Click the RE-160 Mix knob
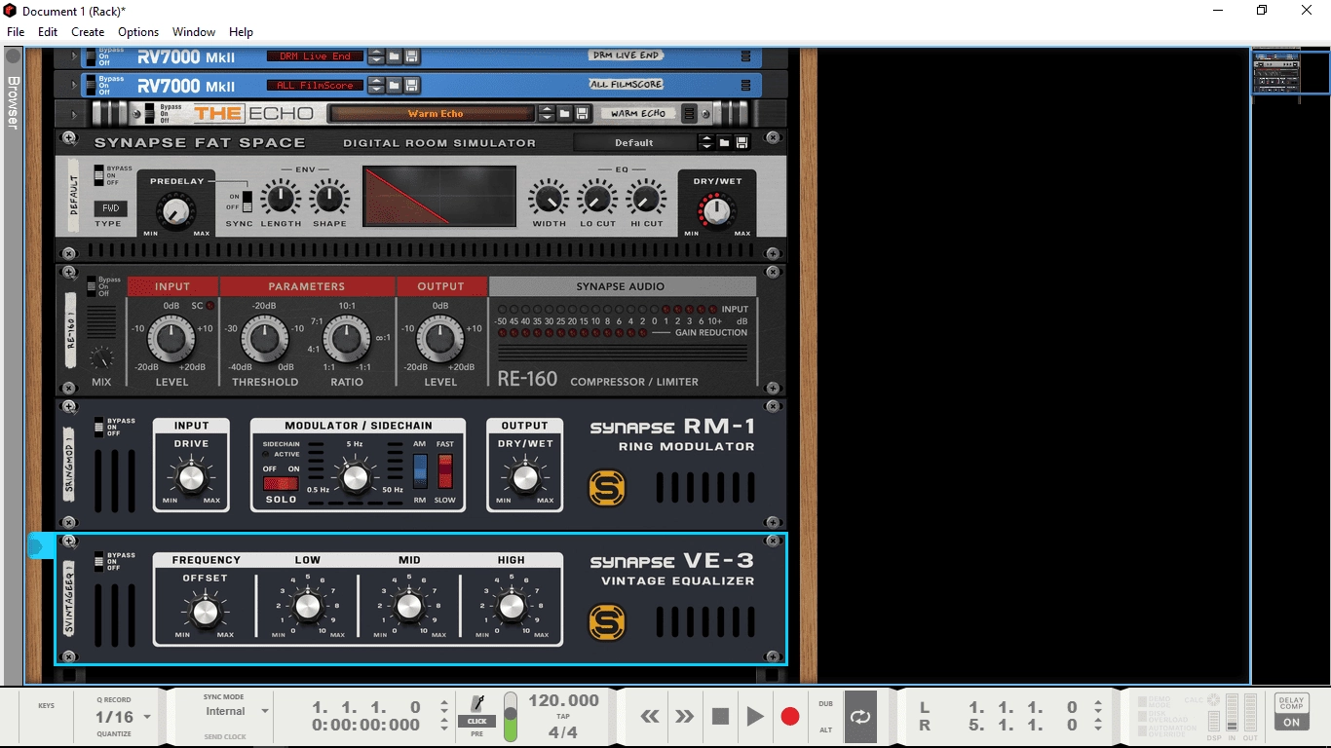This screenshot has width=1331, height=748. pos(101,357)
